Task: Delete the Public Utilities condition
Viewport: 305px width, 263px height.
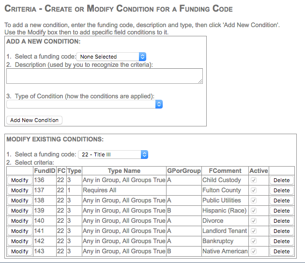Action: pos(281,201)
